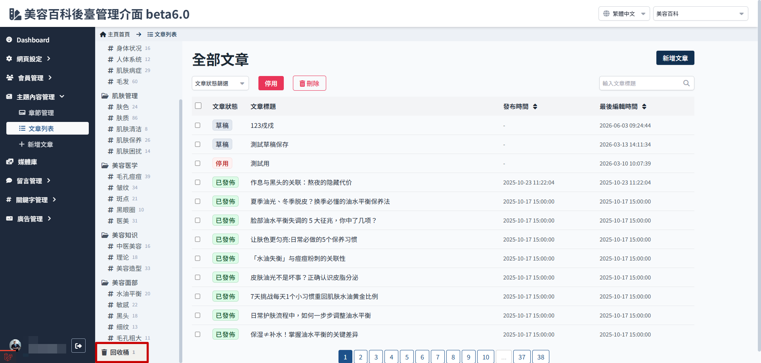Click the 回收桶 trash icon
This screenshot has height=363, width=761.
[x=104, y=352]
